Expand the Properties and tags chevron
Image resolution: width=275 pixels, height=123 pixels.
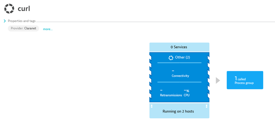5,21
